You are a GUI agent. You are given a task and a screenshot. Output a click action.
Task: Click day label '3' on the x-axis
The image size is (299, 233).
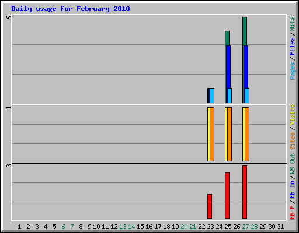[x=37, y=227]
